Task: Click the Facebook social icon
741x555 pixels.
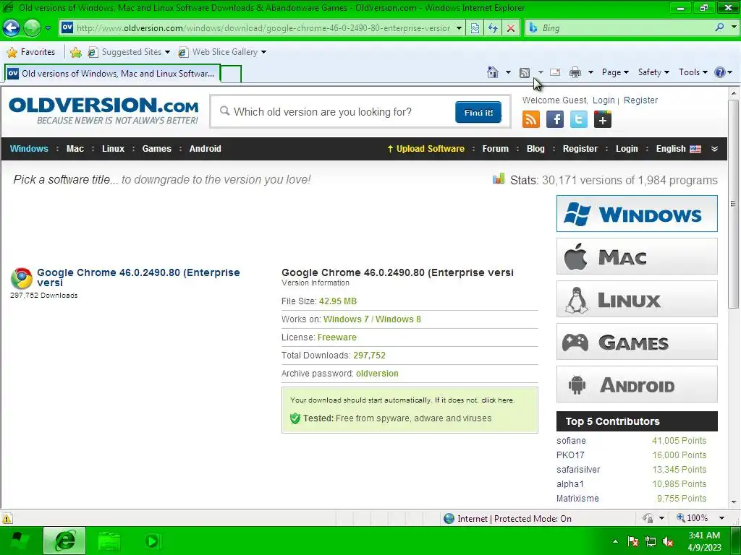Action: click(555, 119)
